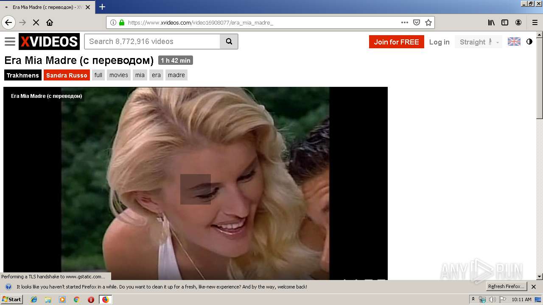Toggle the Firefox sidebars view
The width and height of the screenshot is (543, 305).
tap(505, 22)
